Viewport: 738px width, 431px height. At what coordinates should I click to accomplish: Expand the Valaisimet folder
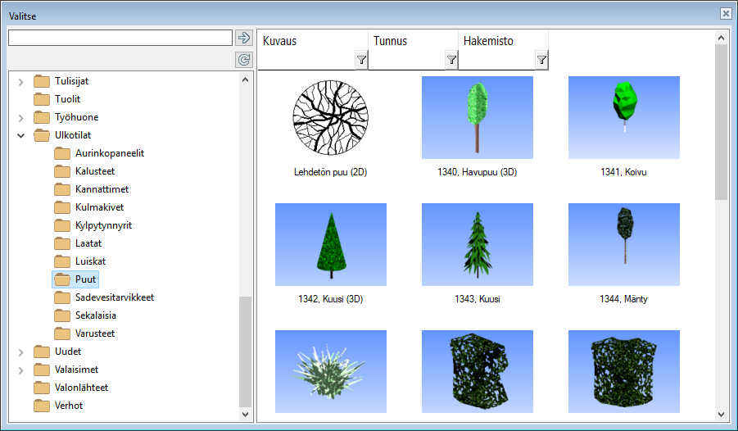click(21, 370)
